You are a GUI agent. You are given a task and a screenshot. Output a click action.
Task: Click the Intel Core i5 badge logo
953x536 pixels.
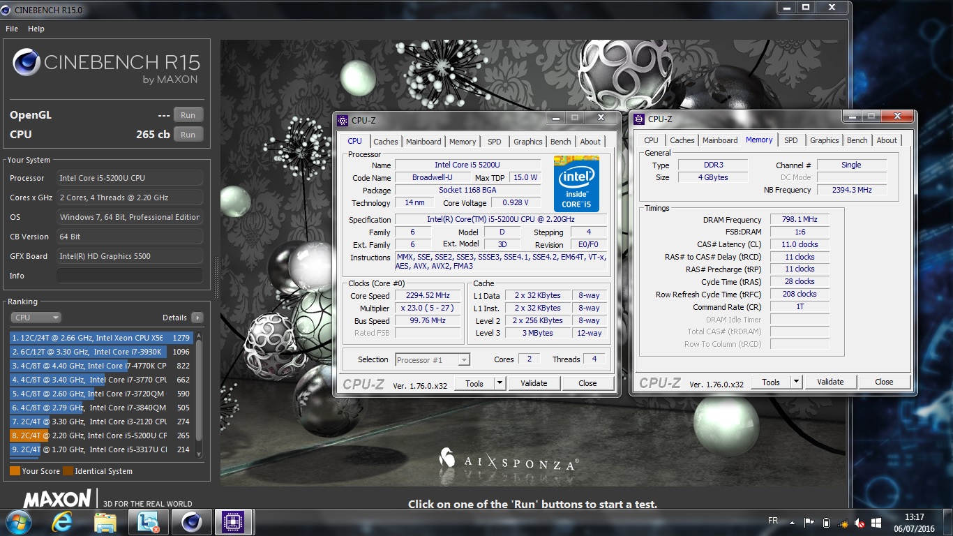(x=576, y=184)
